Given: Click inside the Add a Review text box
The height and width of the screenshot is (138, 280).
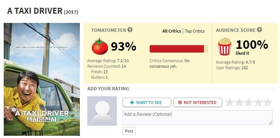Looking at the screenshot, I should [198, 118].
